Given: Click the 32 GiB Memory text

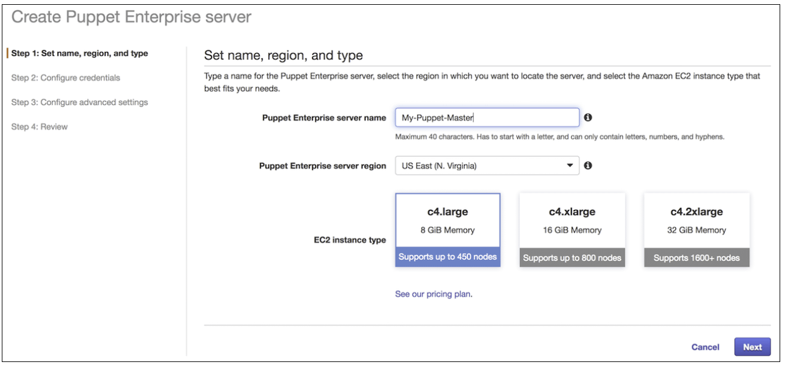Looking at the screenshot, I should (696, 230).
